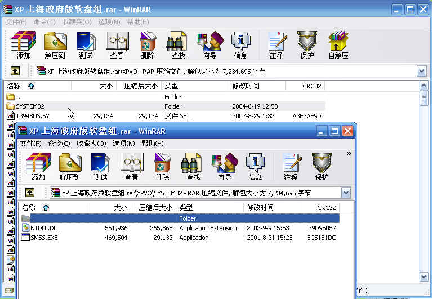Open address bar dropdown in front window

pos(346,193)
